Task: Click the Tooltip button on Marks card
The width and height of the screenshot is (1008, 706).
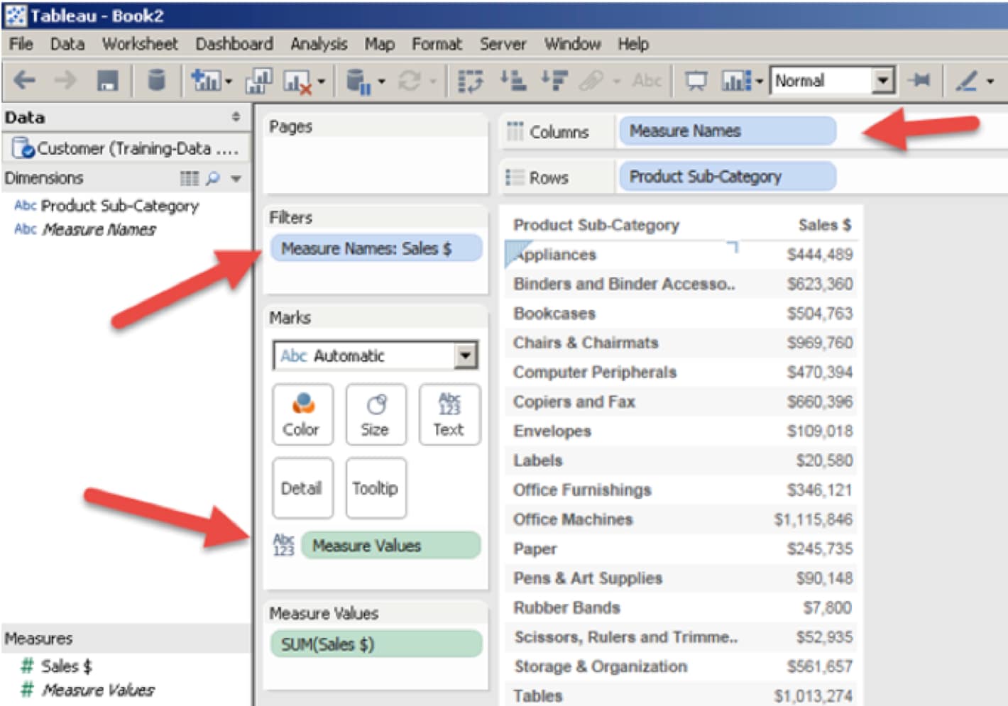Action: (x=376, y=488)
